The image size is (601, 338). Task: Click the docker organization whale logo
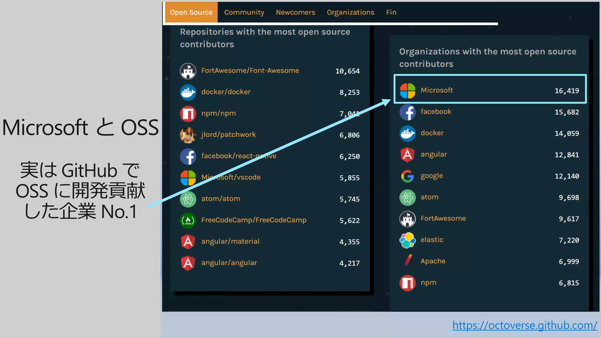(408, 133)
